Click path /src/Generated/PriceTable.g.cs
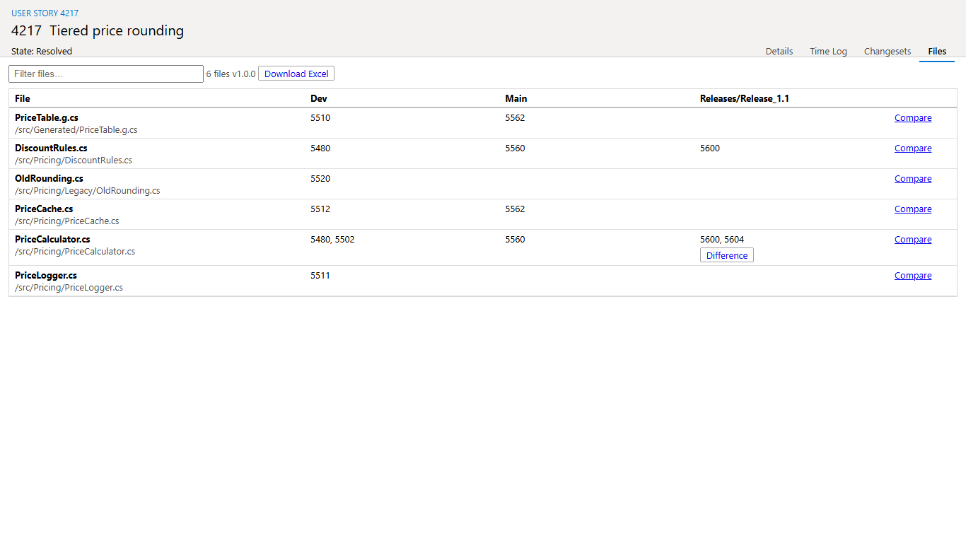This screenshot has height=543, width=966. (x=76, y=130)
